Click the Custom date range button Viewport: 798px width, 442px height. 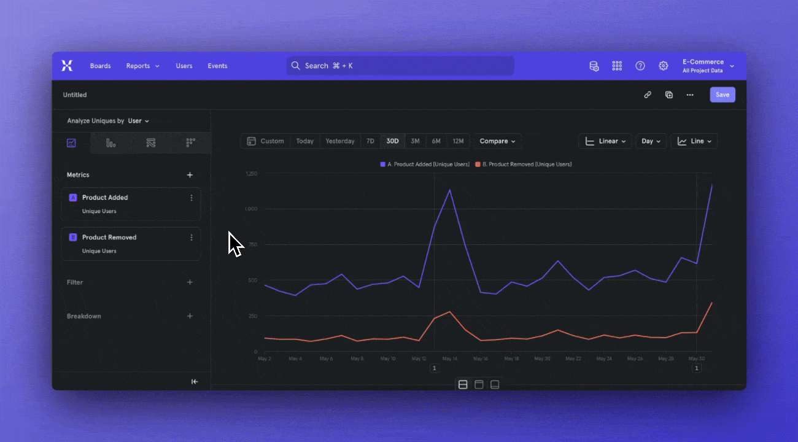(266, 141)
